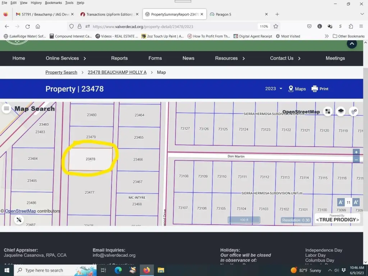Select parcel 23478 on the map
This screenshot has width=368, height=276.
pos(91,159)
